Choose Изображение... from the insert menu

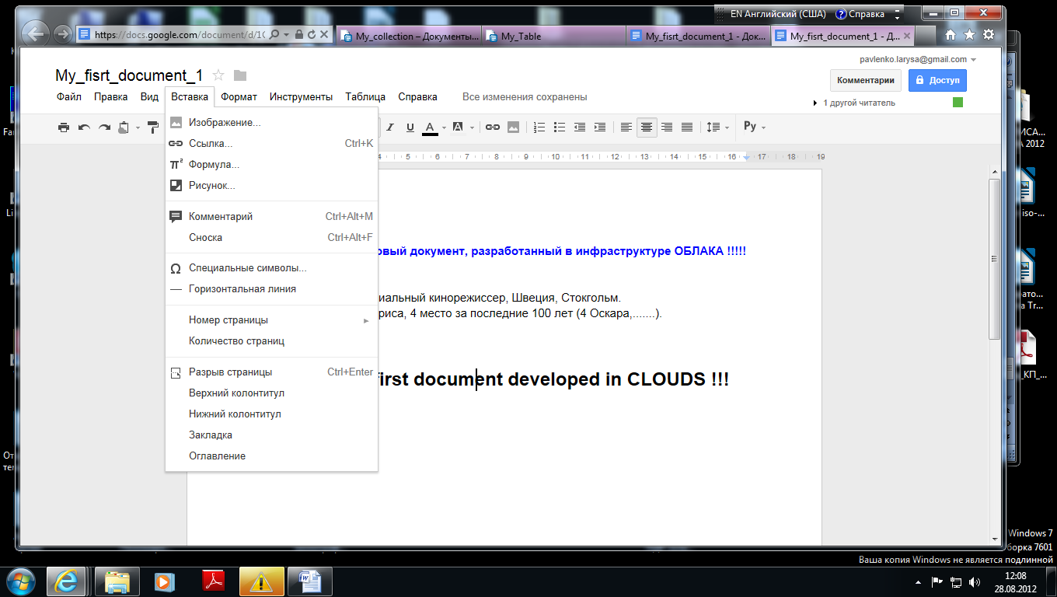tap(271, 123)
